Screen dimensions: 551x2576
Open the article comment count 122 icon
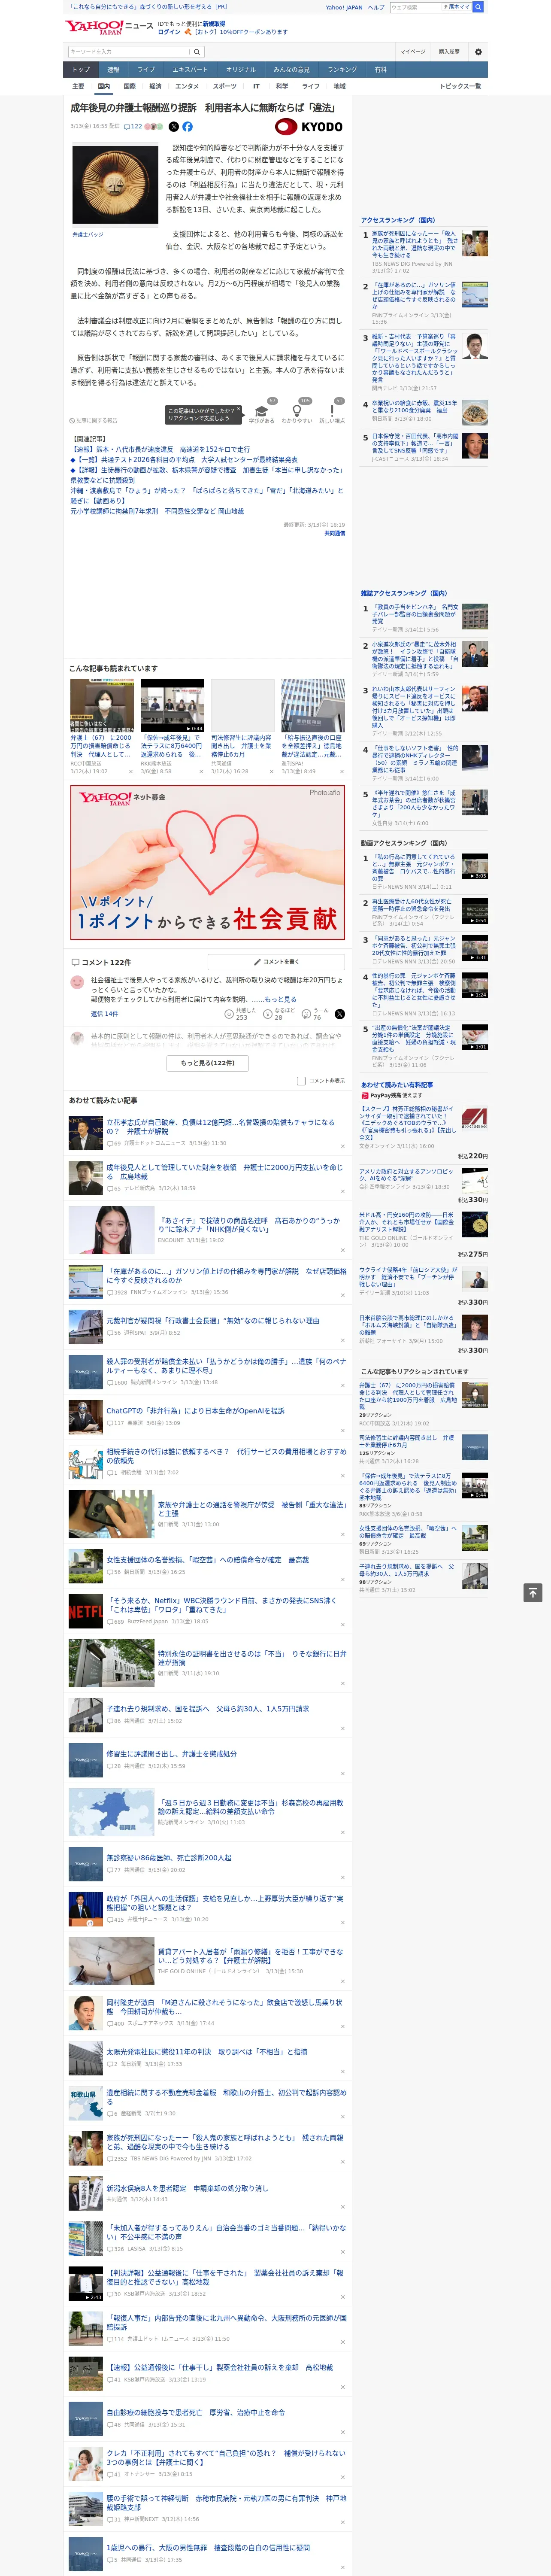(x=133, y=127)
